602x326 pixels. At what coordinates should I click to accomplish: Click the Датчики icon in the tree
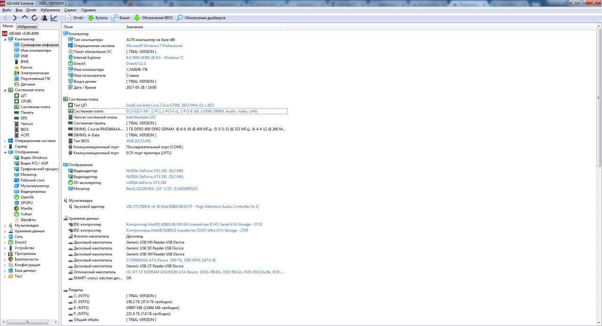[17, 84]
